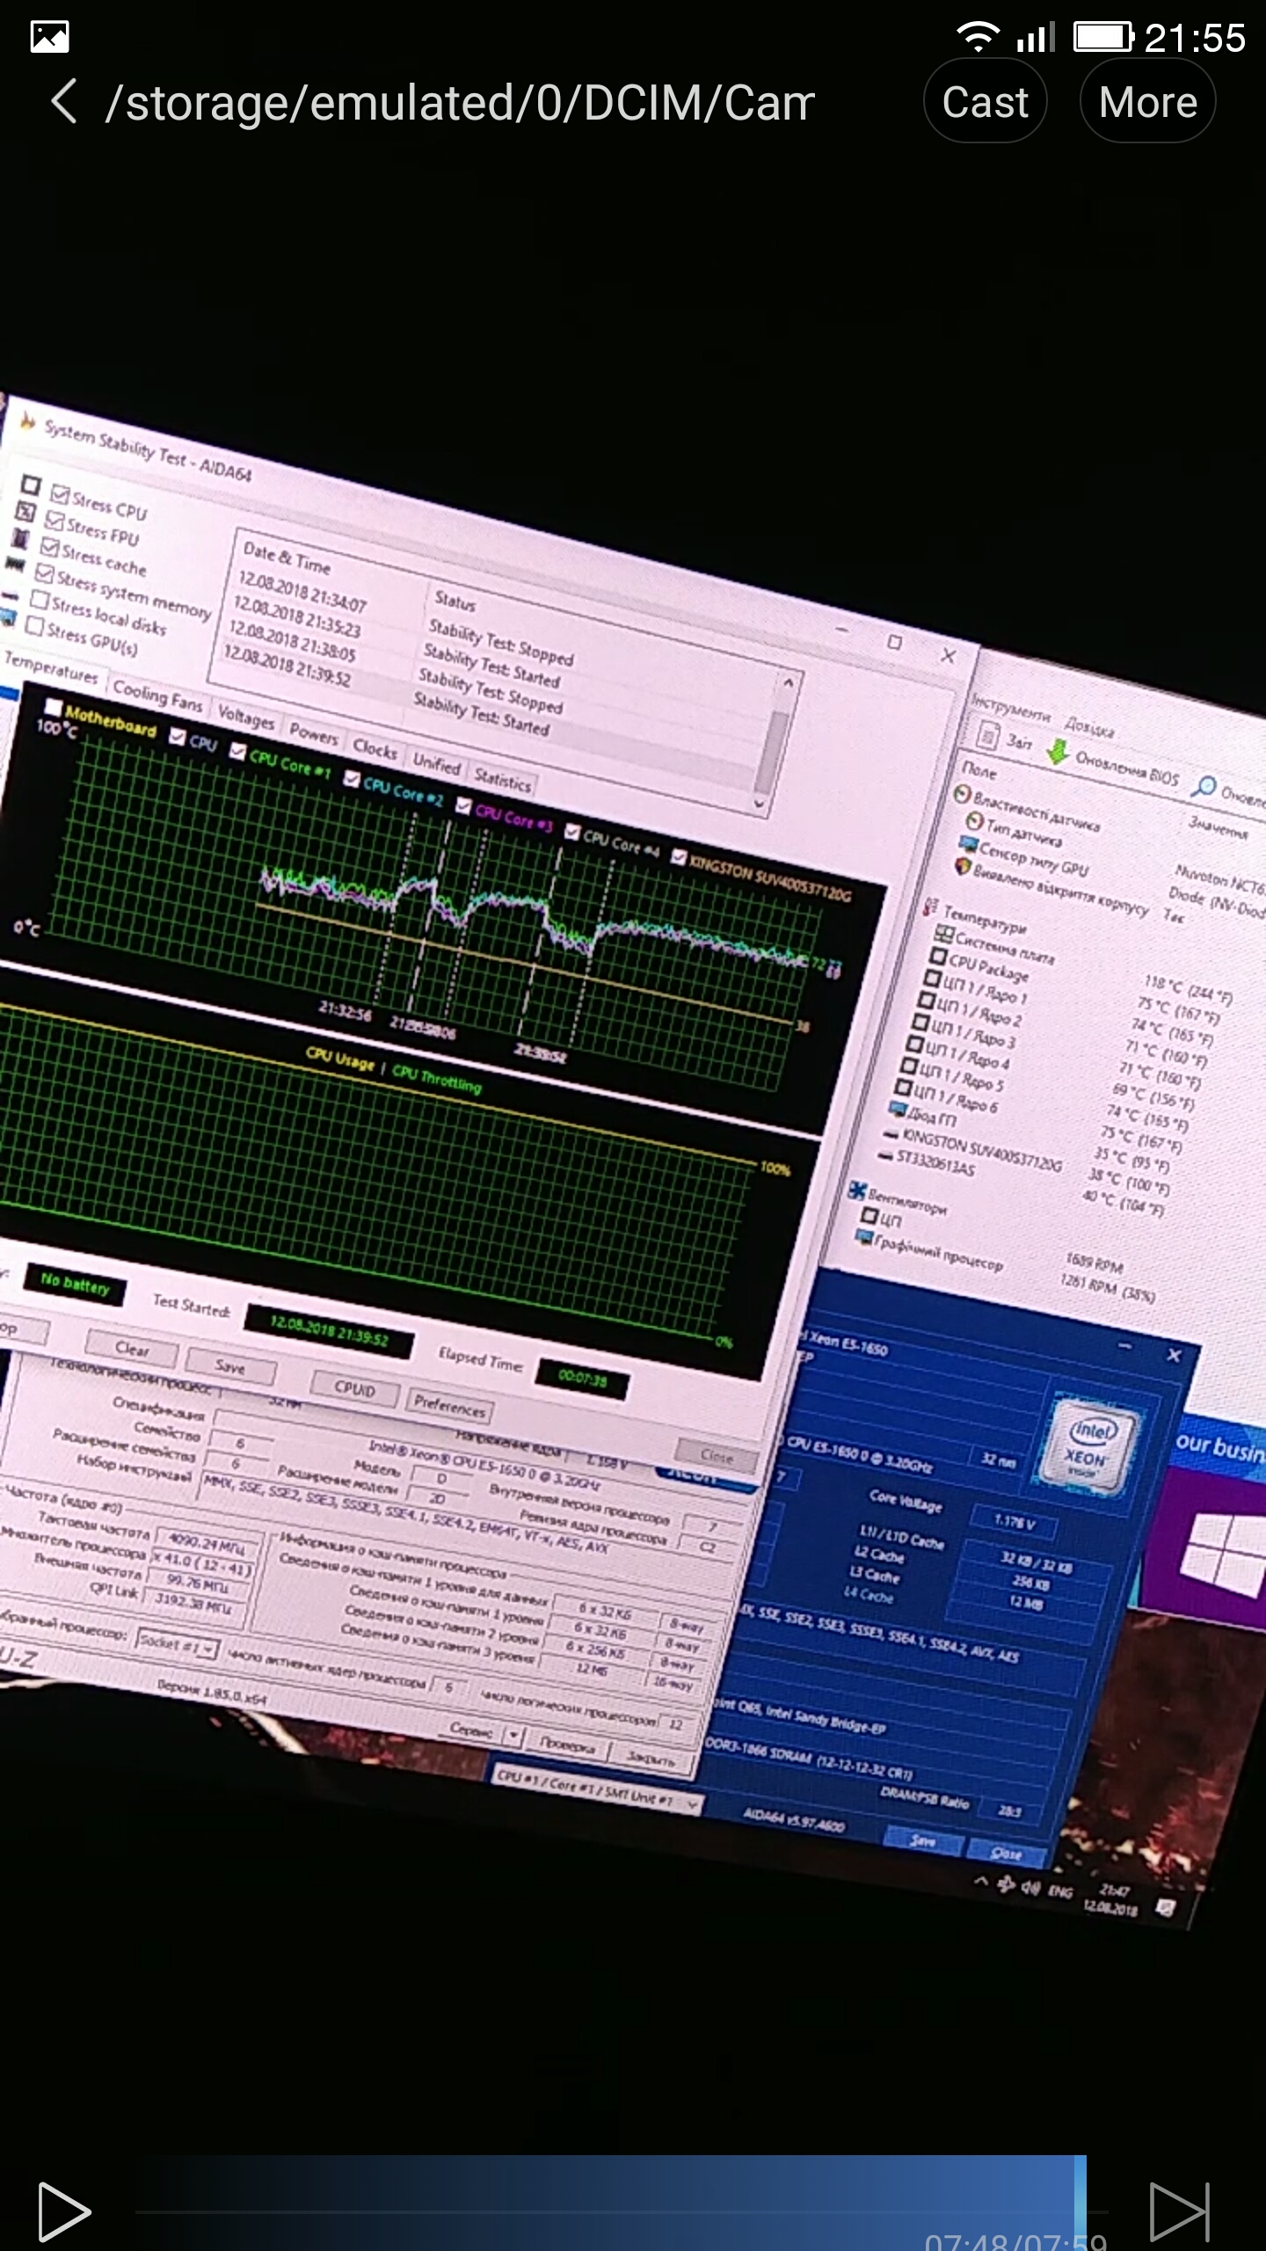Click the AIDA64 flame icon in title bar
Viewport: 1266px width, 2251px height.
[x=28, y=423]
